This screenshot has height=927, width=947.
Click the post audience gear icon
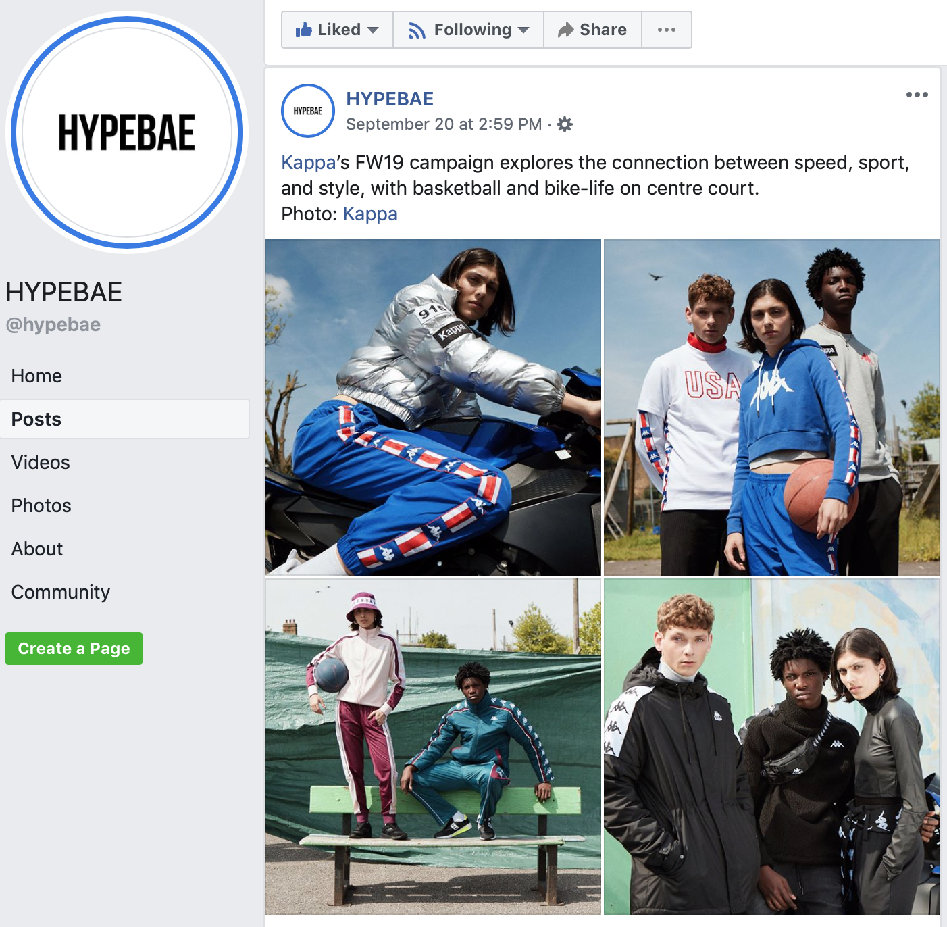click(565, 124)
